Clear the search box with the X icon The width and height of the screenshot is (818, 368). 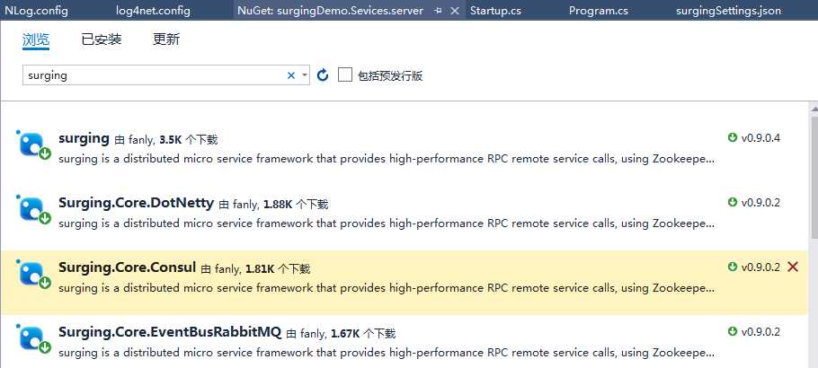tap(291, 75)
